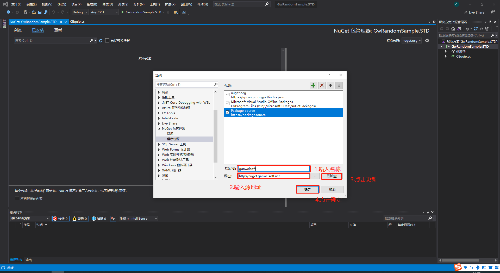Open the Git menu in the menu bar
This screenshot has width=500, height=273.
tap(62, 4)
